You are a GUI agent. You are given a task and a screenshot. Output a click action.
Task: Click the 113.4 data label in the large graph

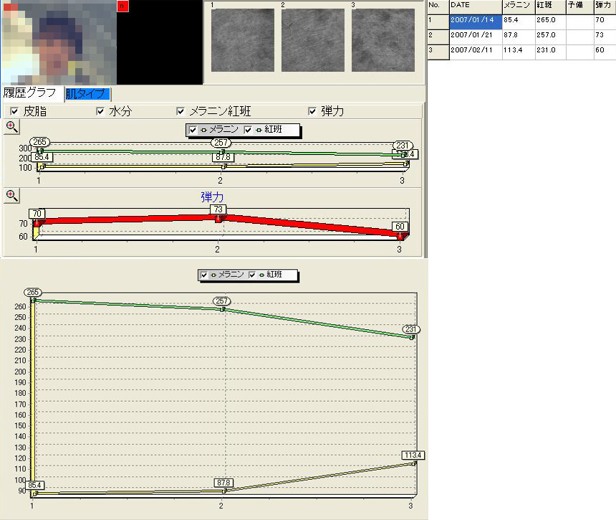[x=413, y=455]
